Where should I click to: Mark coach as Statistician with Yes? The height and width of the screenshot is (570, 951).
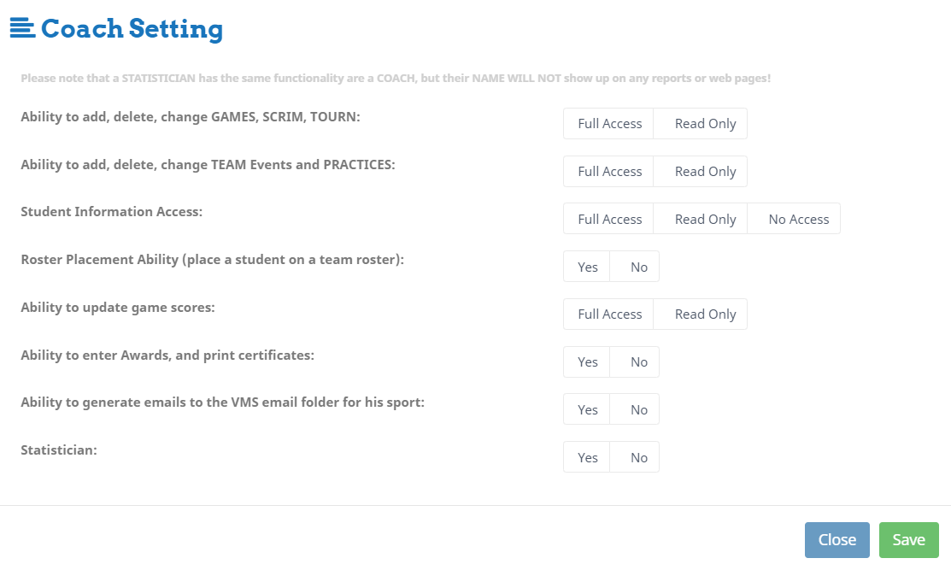tap(588, 458)
